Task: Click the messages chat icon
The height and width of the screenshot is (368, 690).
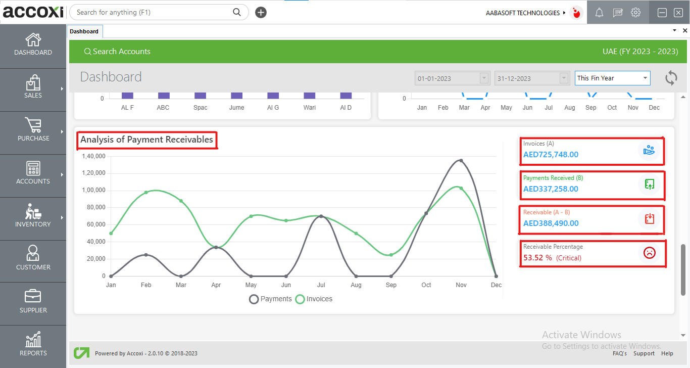Action: (x=617, y=13)
